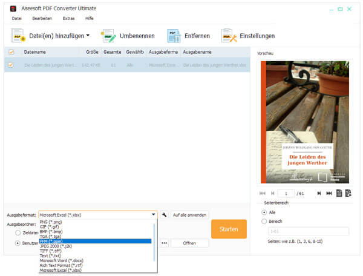The image size is (363, 276).
Task: Click the rightmost page export icon under preview
Action: click(x=348, y=193)
